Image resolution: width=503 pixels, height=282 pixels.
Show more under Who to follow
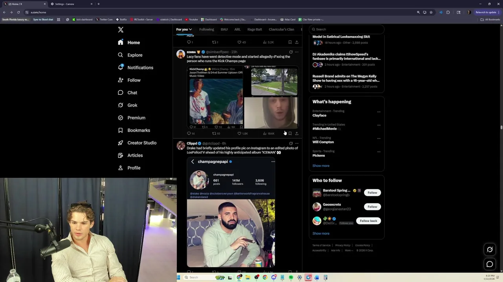pyautogui.click(x=321, y=233)
